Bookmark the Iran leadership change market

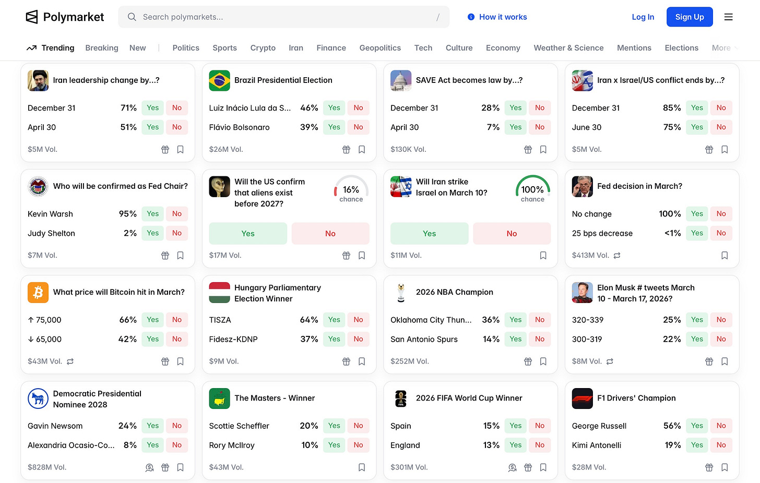pos(181,149)
